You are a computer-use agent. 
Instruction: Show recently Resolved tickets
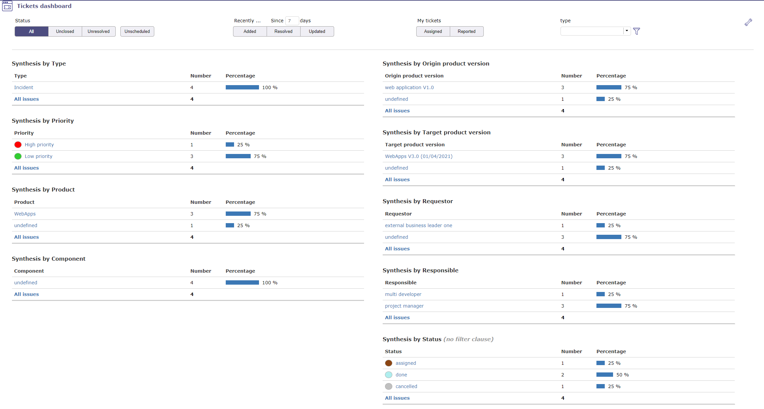[283, 31]
